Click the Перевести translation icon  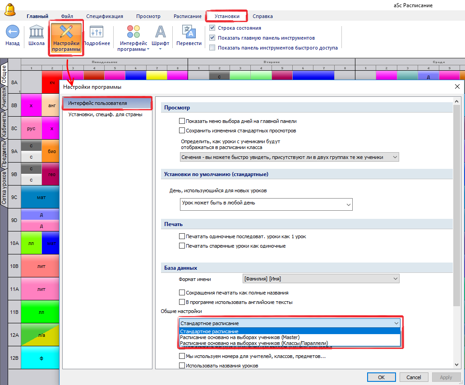(x=189, y=32)
